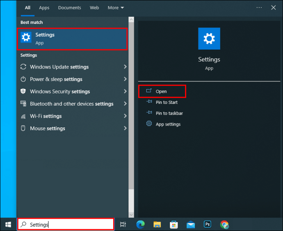The image size is (283, 231).
Task: Open File Explorer from the taskbar
Action: tap(157, 224)
